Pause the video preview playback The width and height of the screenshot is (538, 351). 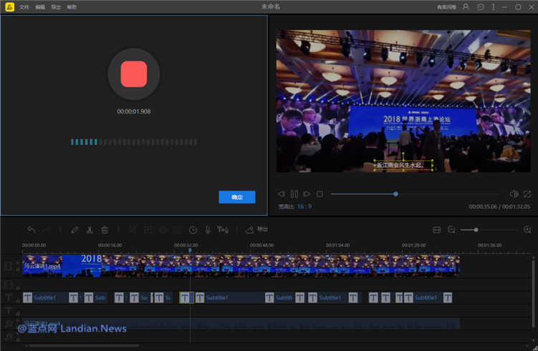[294, 194]
